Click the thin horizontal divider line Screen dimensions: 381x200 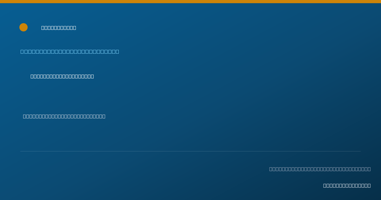point(190,151)
